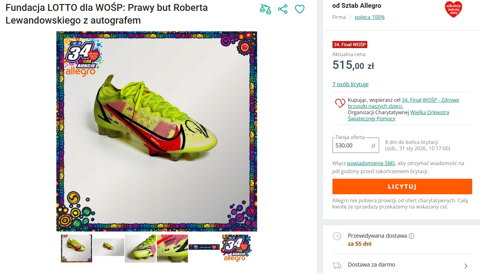Image resolution: width=480 pixels, height=274 pixels.
Task: Select the first boot thumbnail with frame
Action: 77,248
